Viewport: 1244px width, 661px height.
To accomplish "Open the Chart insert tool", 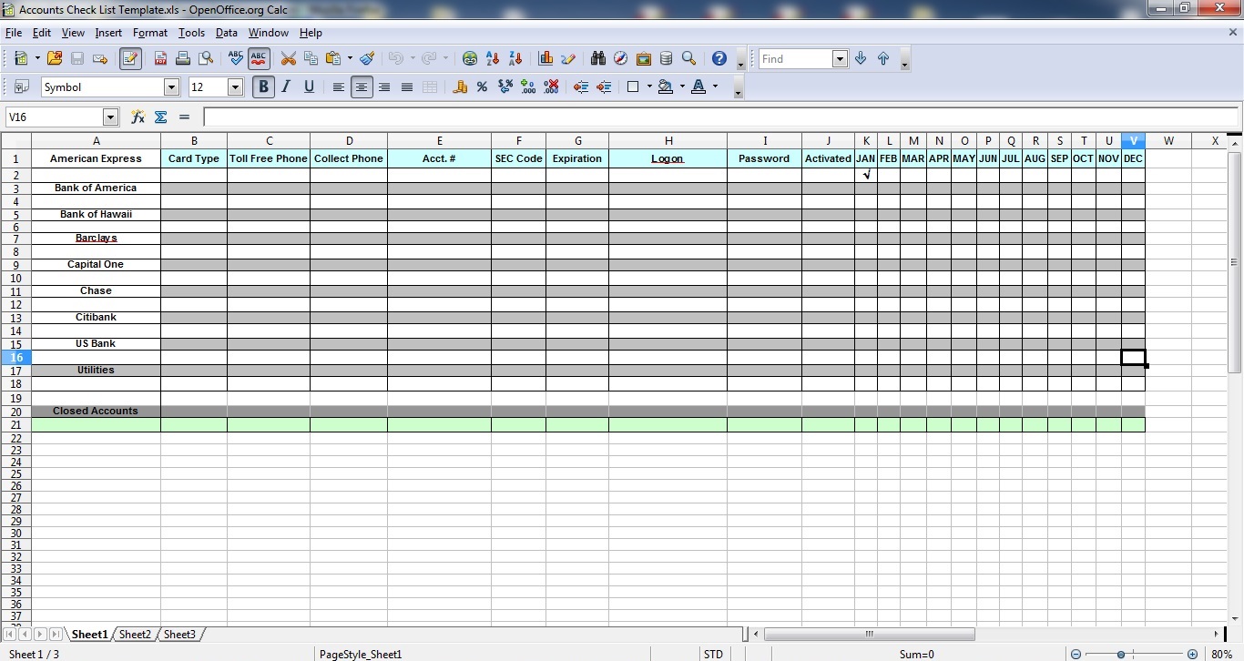I will tap(546, 58).
